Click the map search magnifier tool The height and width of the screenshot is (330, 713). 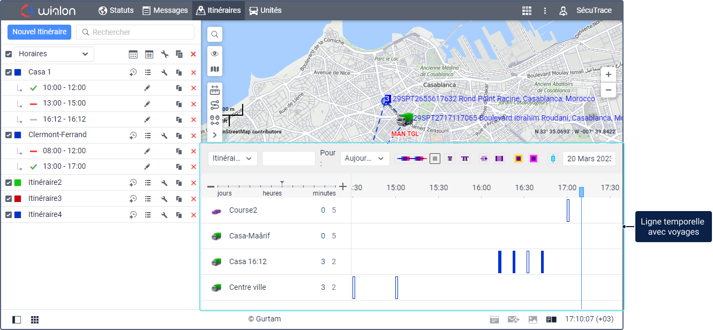pyautogui.click(x=215, y=34)
